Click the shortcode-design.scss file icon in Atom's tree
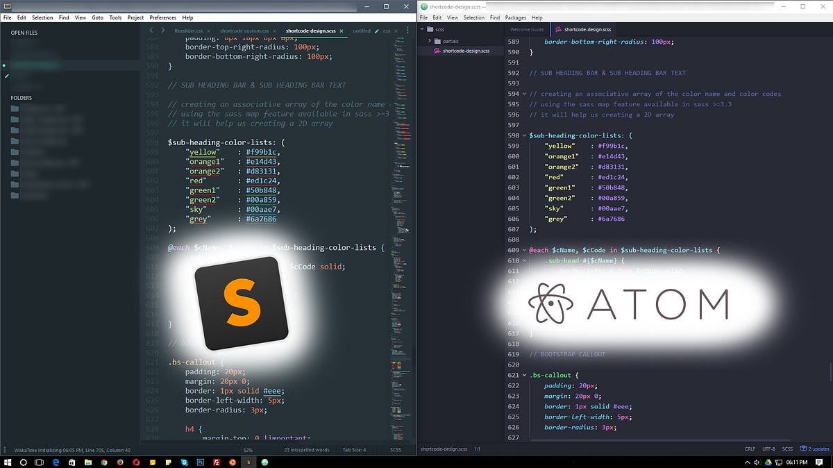Image resolution: width=833 pixels, height=468 pixels. (437, 51)
